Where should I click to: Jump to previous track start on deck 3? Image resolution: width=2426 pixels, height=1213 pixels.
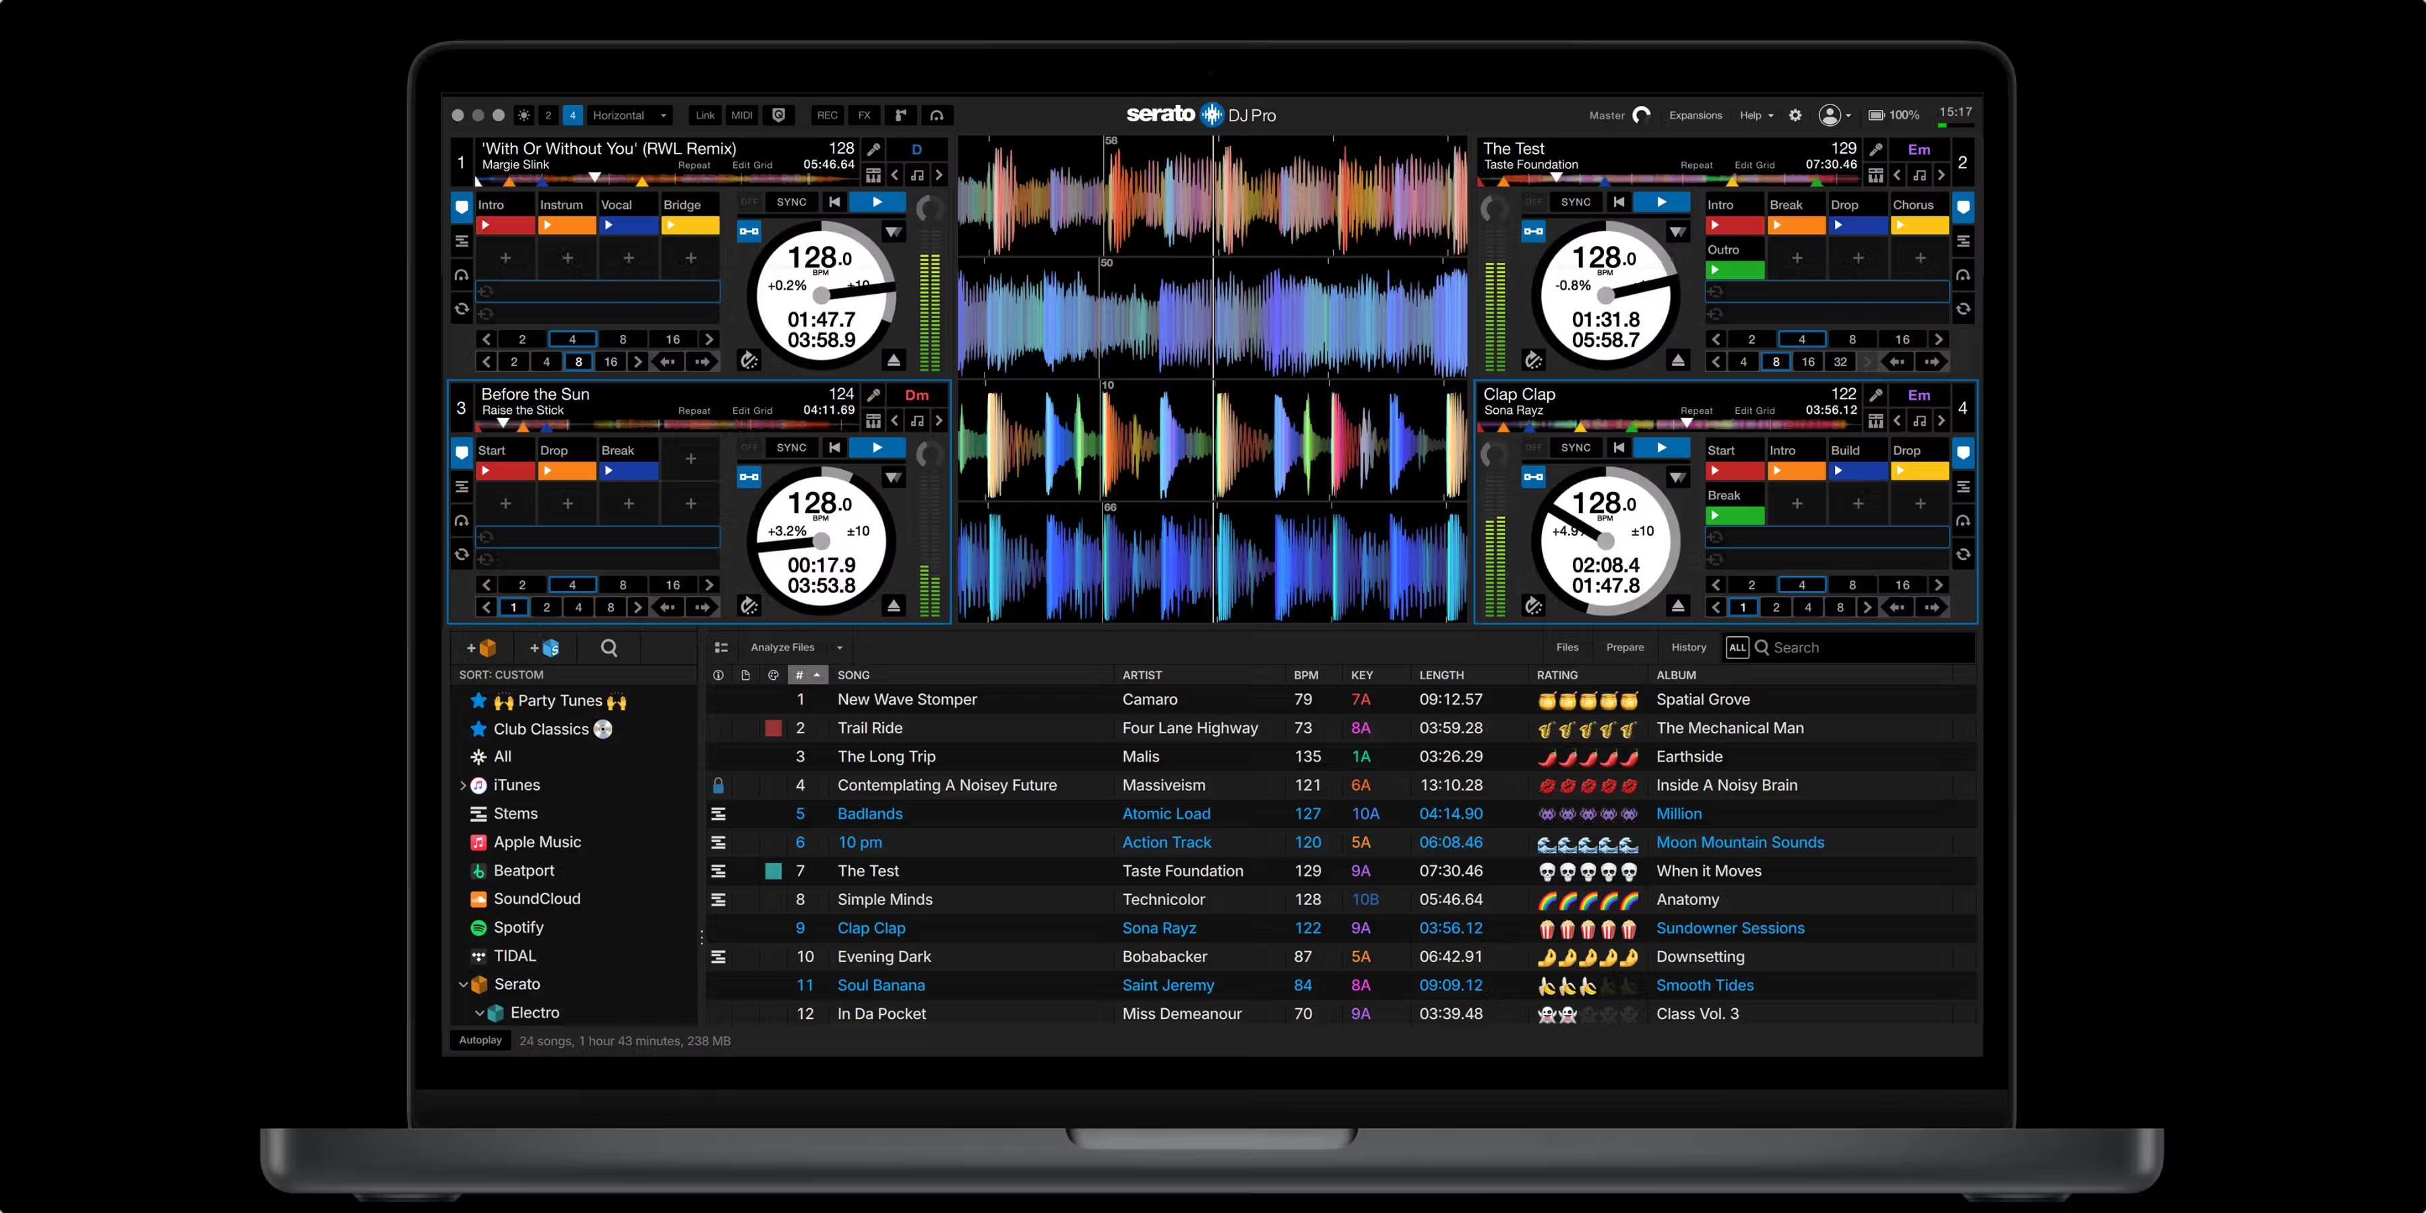click(x=834, y=447)
